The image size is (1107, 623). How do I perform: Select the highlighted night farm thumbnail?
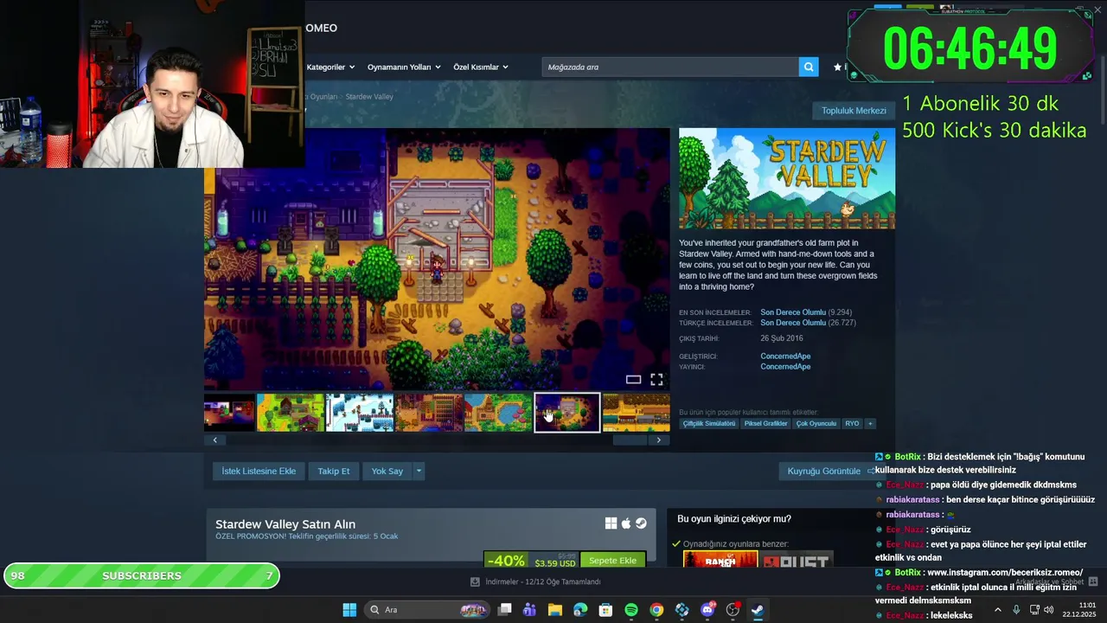(567, 413)
